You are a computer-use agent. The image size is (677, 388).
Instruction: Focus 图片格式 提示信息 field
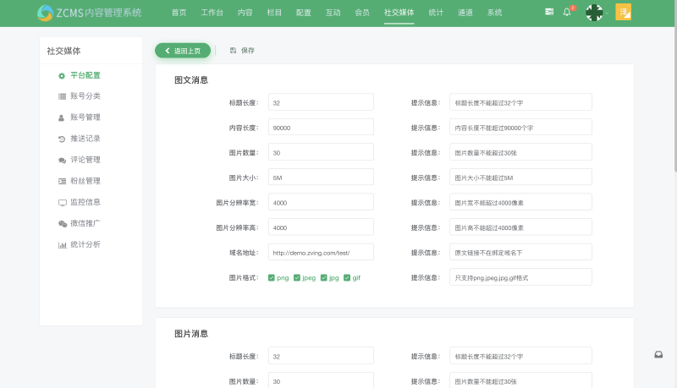click(x=520, y=277)
